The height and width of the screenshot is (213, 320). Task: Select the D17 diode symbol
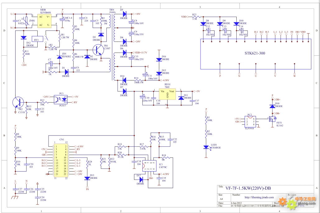pos(141,179)
